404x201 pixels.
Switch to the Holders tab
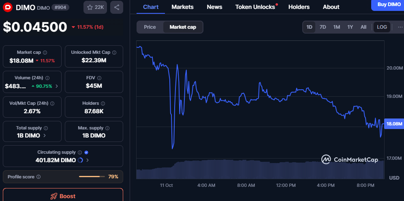click(299, 7)
